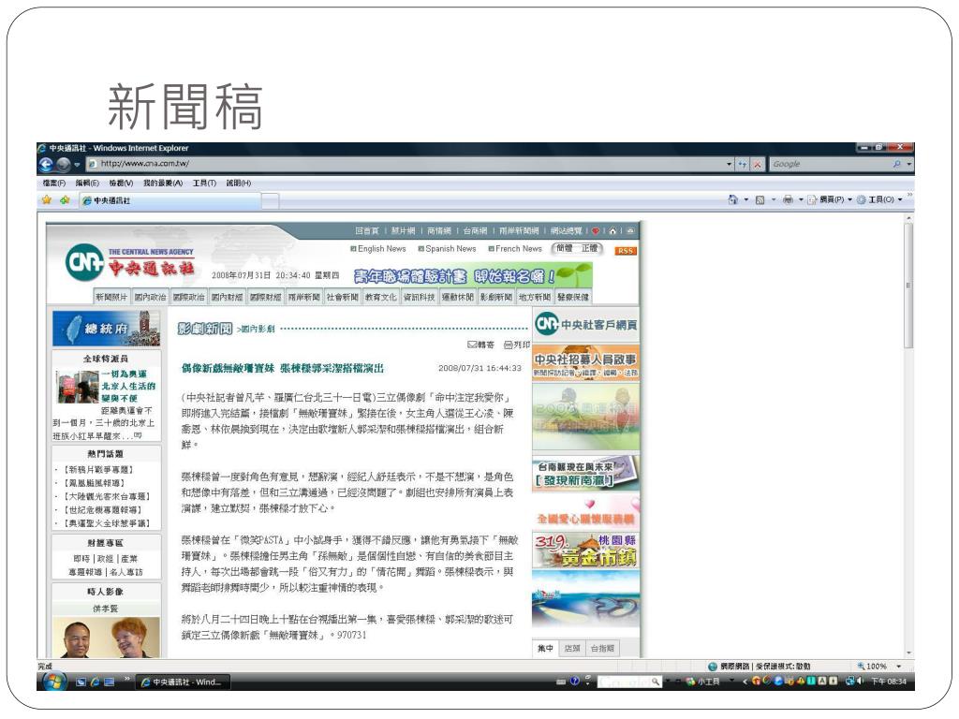Click the 兩岸新聞網 link in top bar

[x=519, y=231]
